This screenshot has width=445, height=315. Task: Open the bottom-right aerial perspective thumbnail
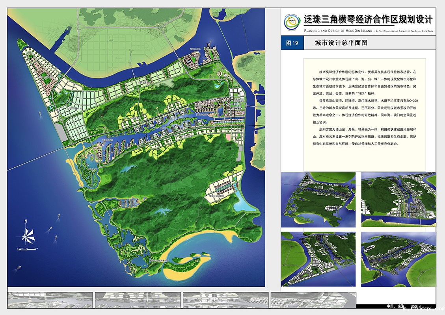tap(398, 259)
